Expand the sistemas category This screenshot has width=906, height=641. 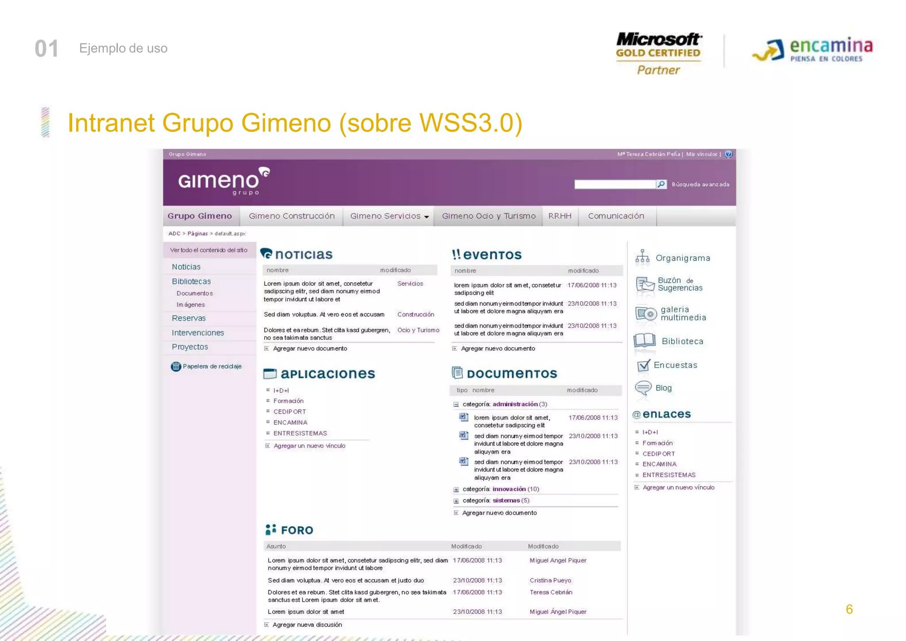pos(456,501)
